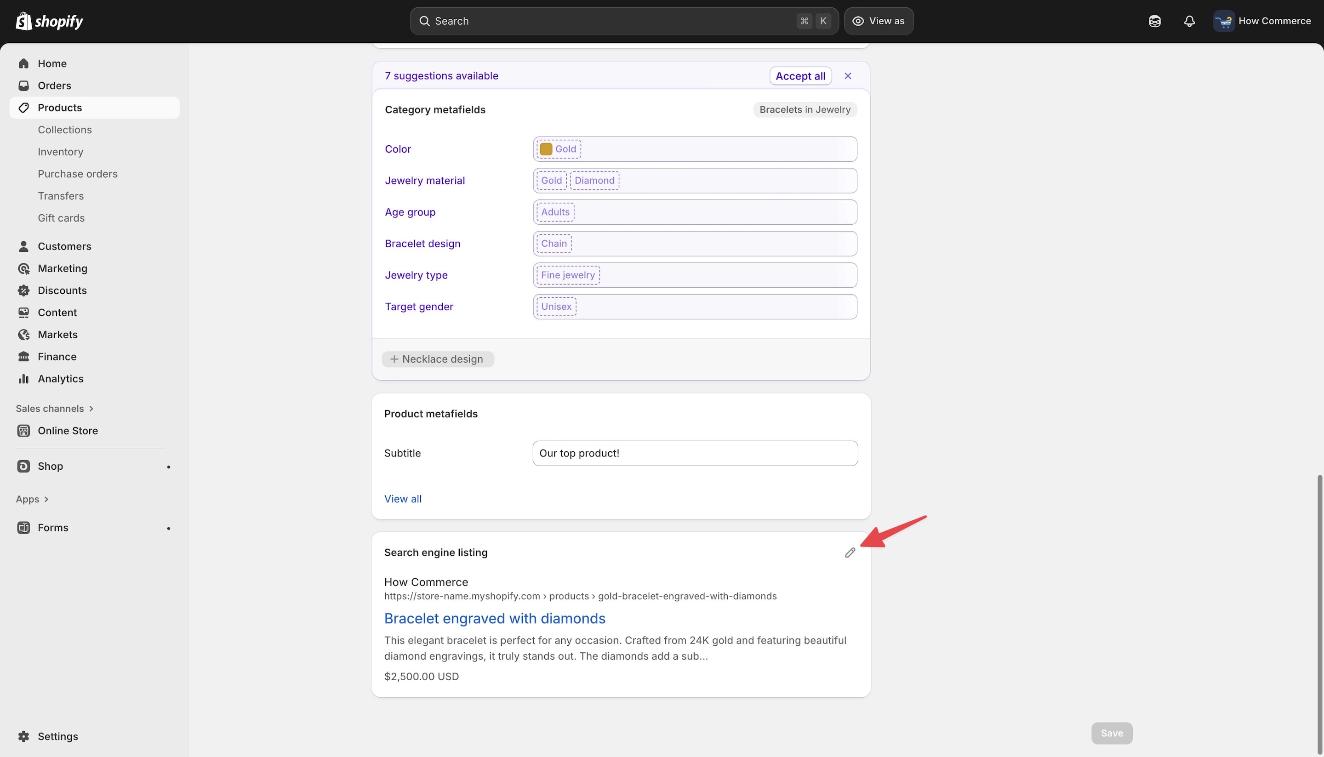Open the Age group value box
This screenshot has width=1324, height=757.
click(695, 212)
